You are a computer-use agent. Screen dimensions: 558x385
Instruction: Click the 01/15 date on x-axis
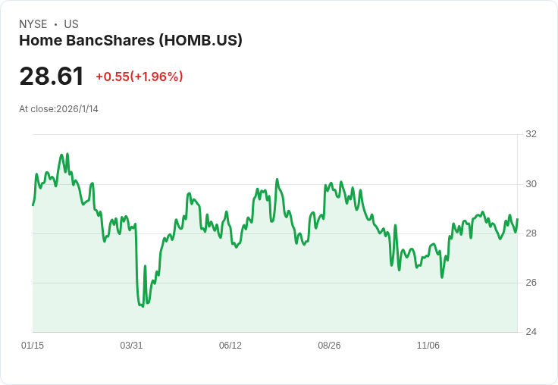click(x=33, y=346)
